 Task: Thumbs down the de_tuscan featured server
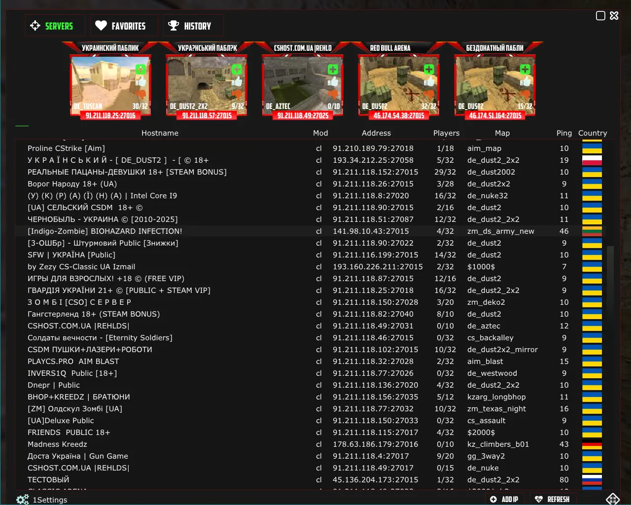pos(140,94)
